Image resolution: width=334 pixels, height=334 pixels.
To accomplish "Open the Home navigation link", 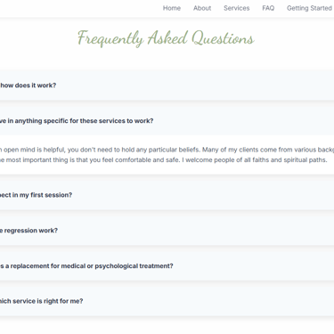I will click(172, 8).
